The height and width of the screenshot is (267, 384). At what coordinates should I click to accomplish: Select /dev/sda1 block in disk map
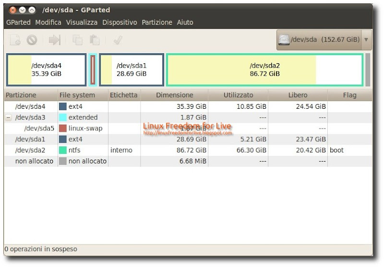[132, 70]
